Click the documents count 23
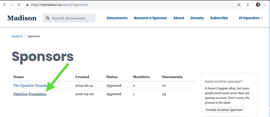270x117 pixels. pyautogui.click(x=164, y=94)
